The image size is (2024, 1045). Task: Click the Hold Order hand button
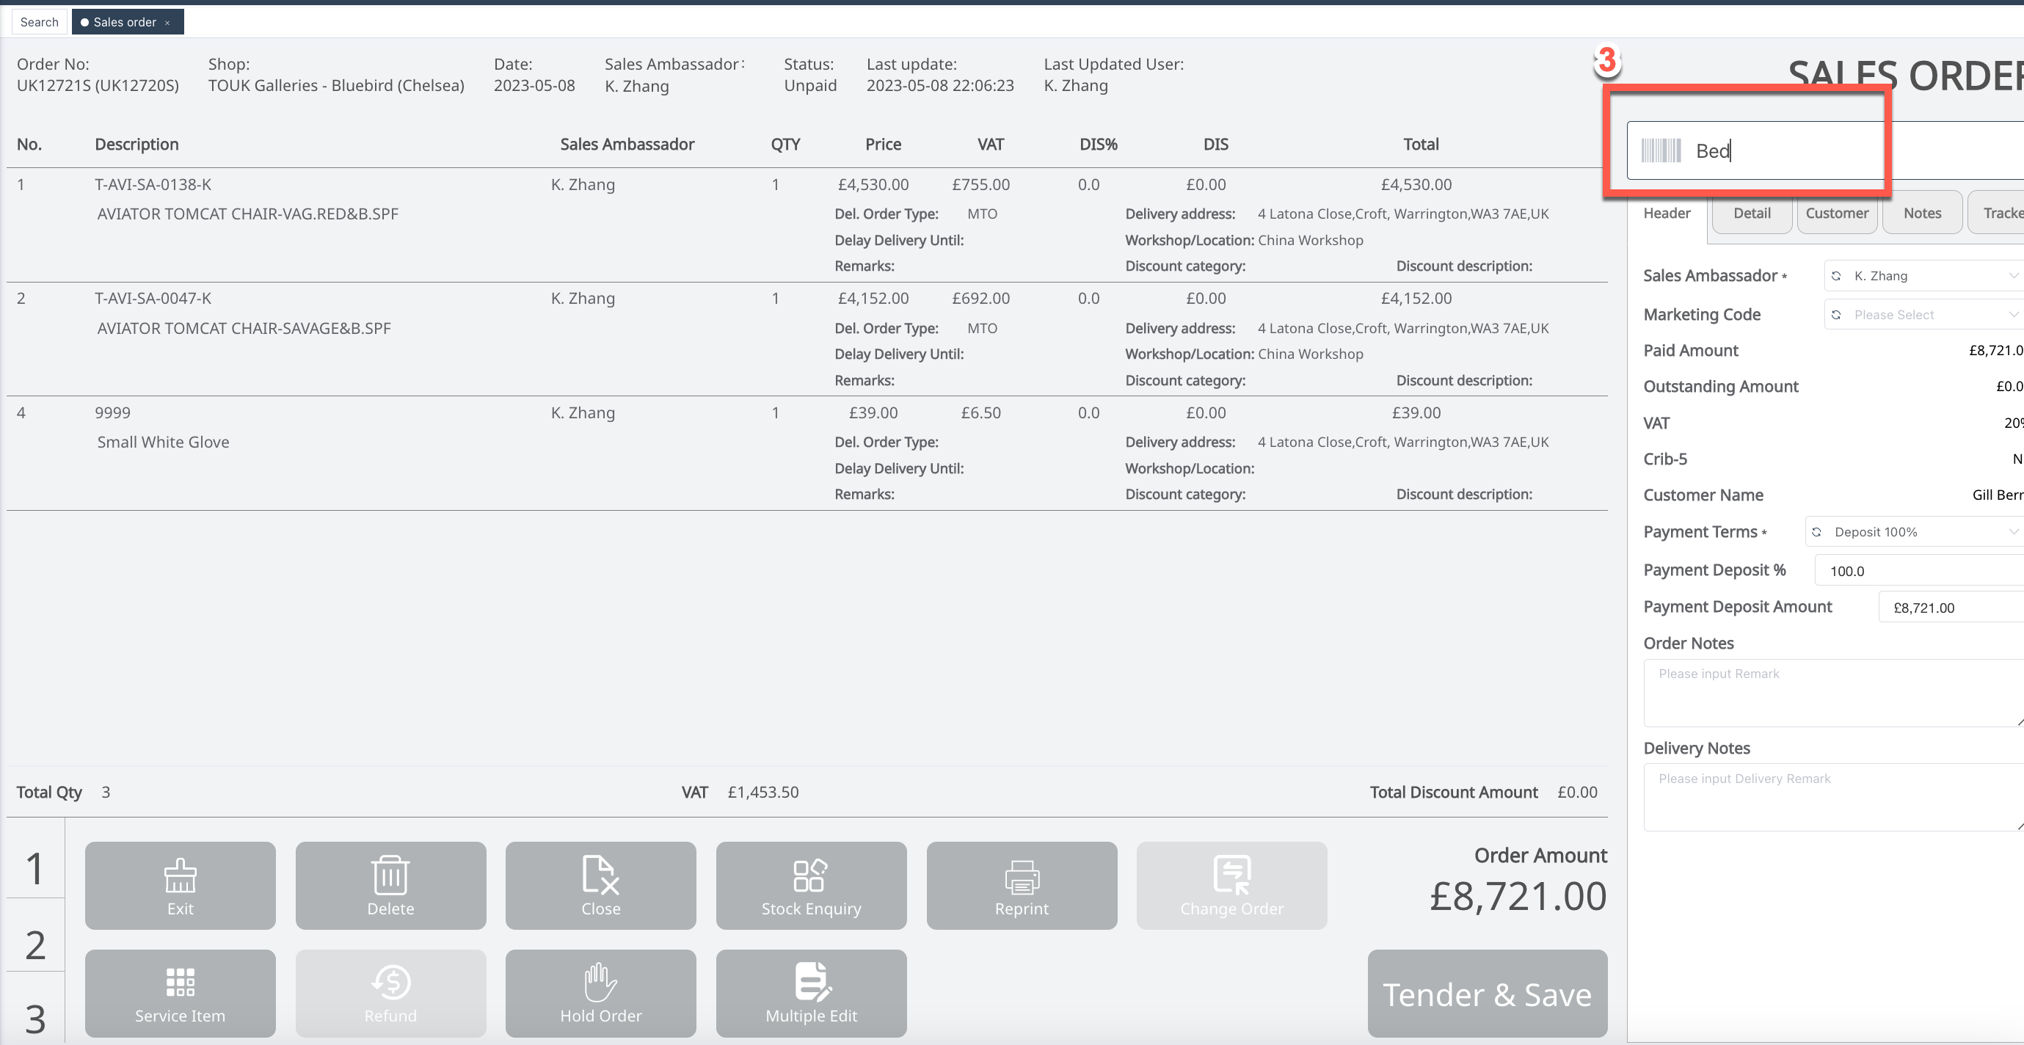point(600,993)
